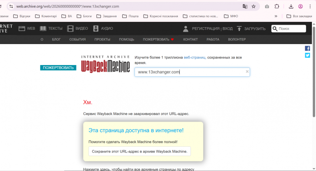Open the Все закладки folder
This screenshot has width=316, height=171.
(299, 16)
